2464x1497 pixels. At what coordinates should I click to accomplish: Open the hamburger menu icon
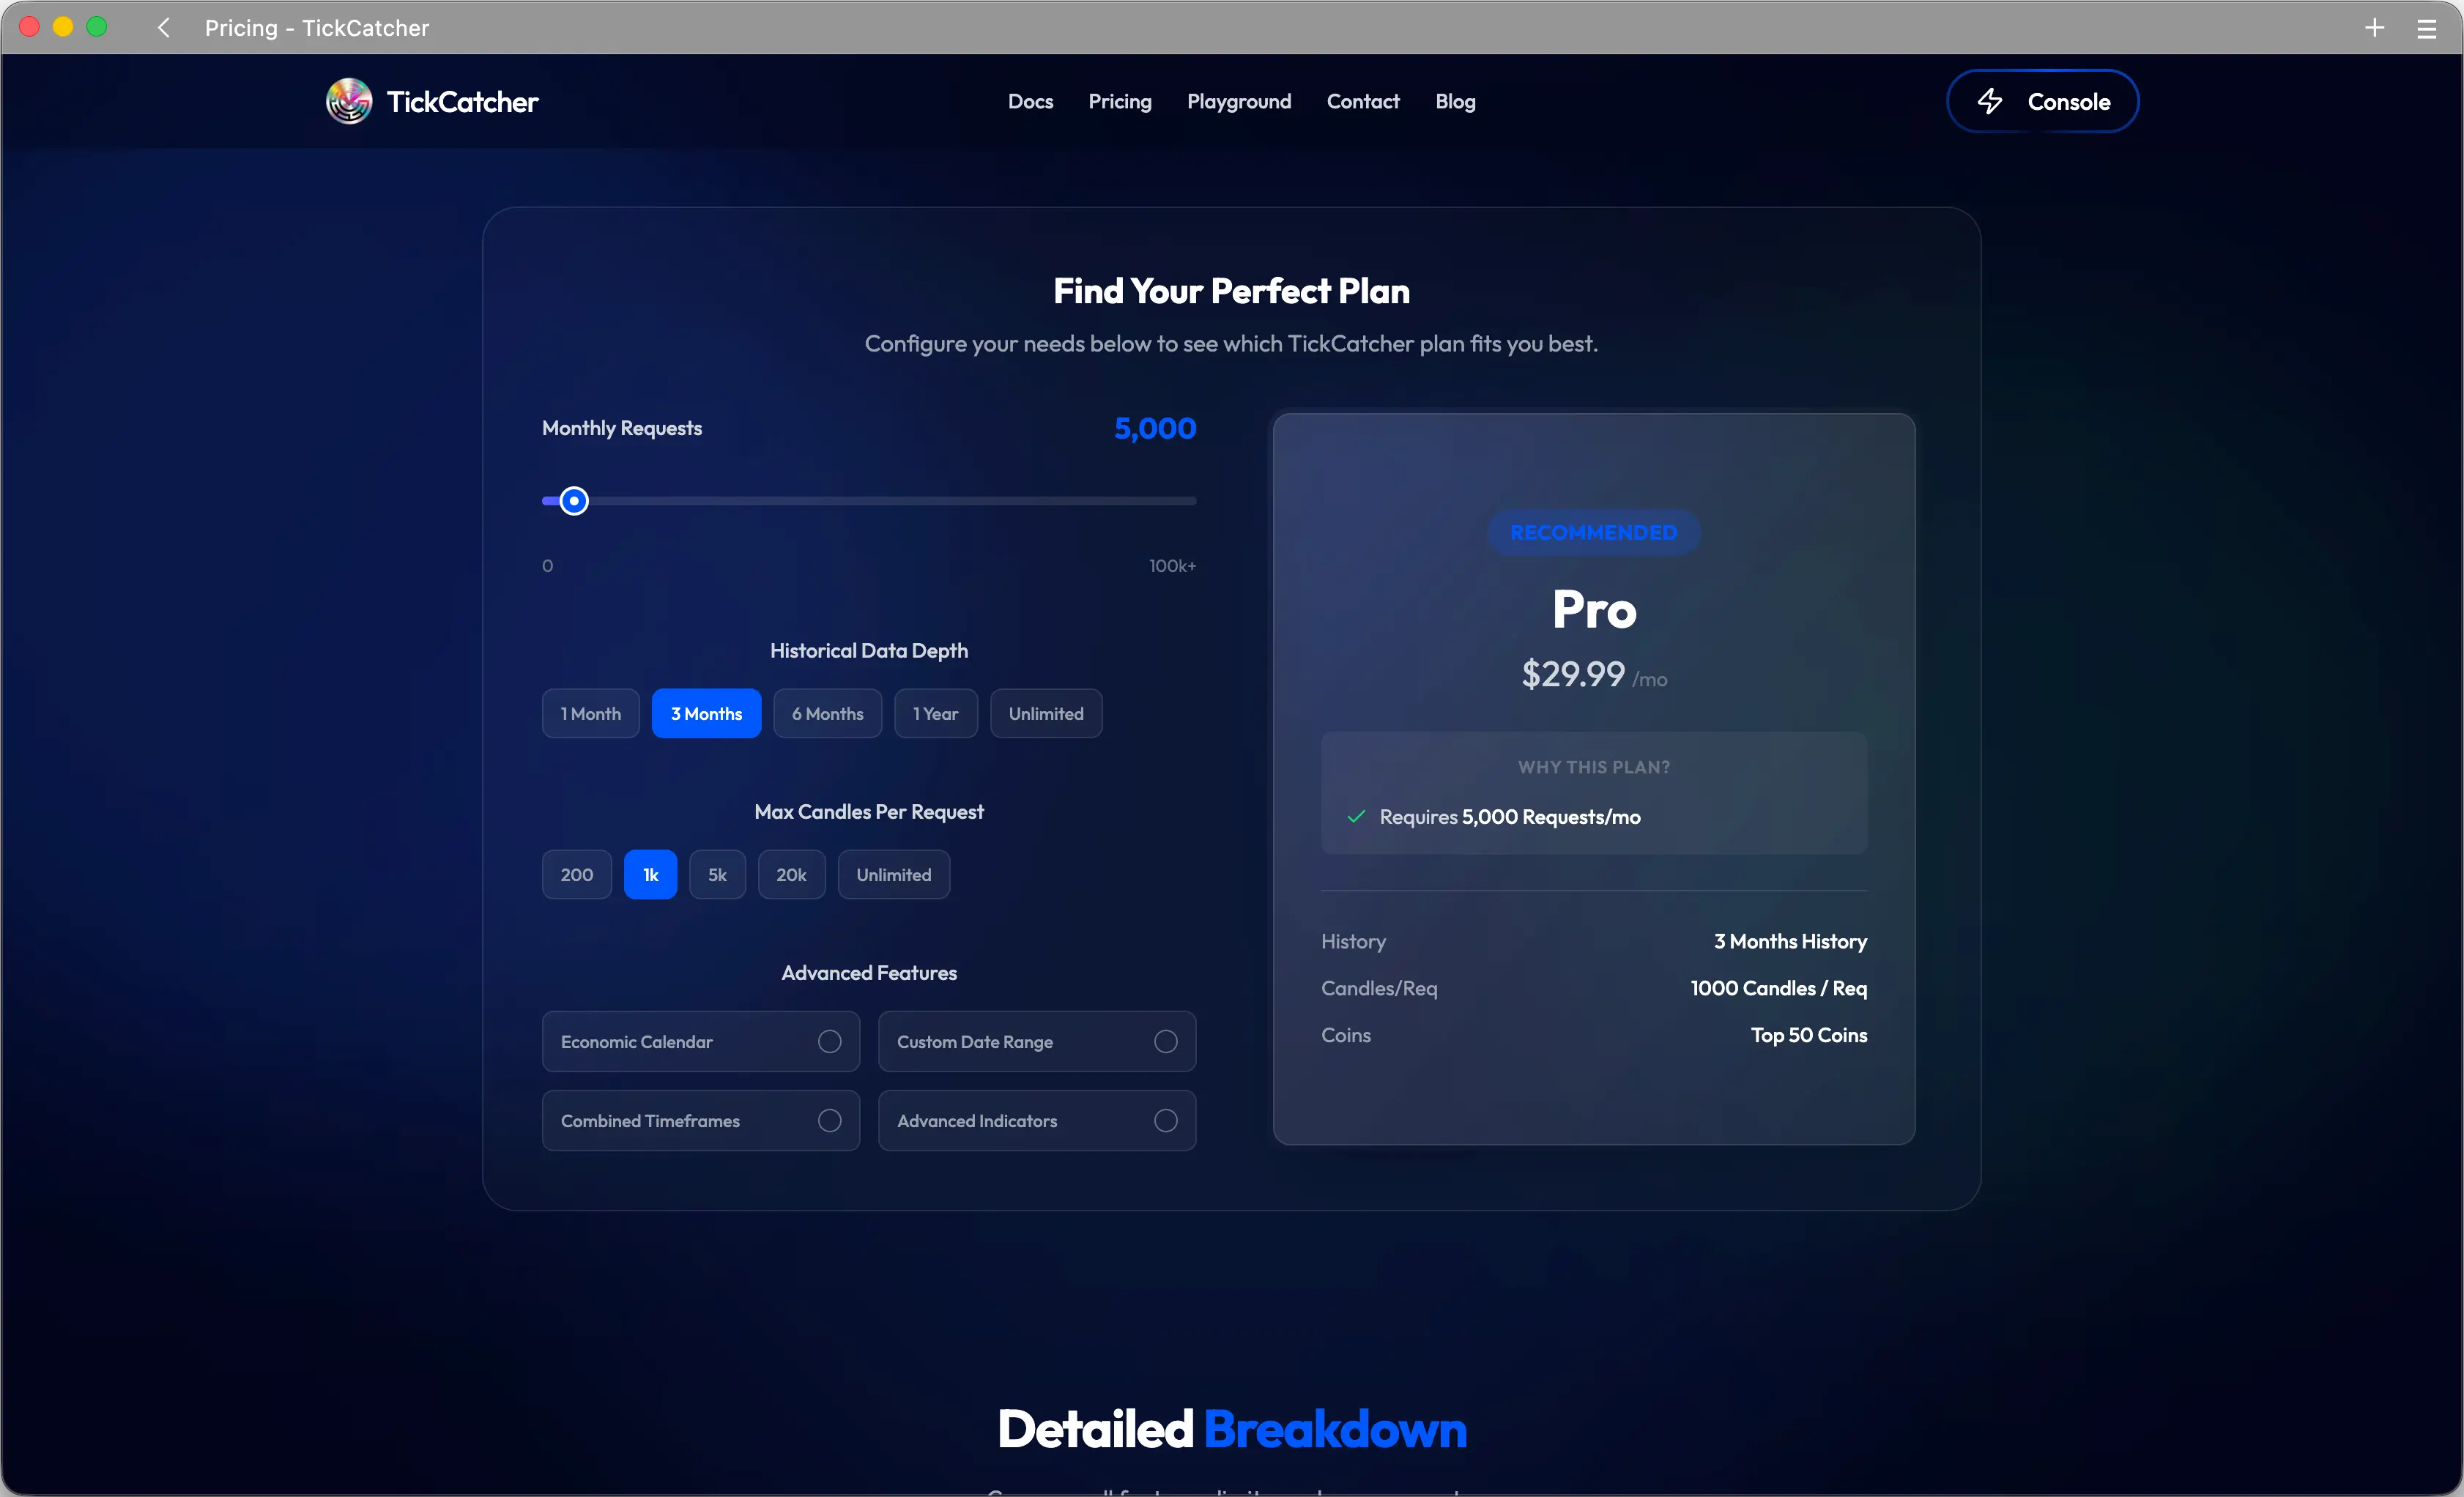coord(2427,28)
